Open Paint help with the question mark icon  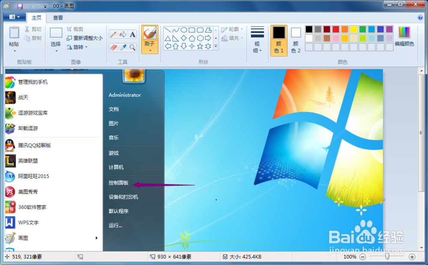pyautogui.click(x=420, y=18)
